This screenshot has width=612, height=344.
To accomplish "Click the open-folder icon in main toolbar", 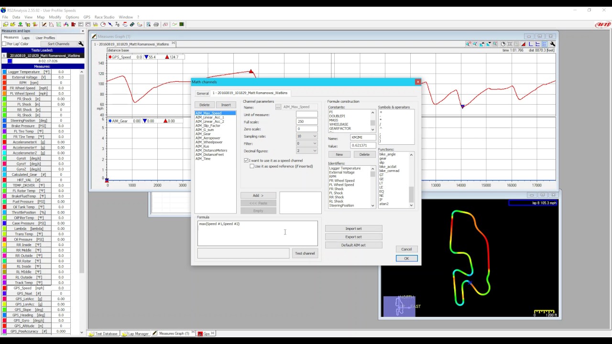I will pos(13,24).
